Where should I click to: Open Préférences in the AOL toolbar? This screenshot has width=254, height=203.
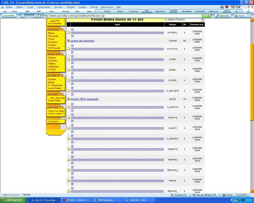coord(213,12)
